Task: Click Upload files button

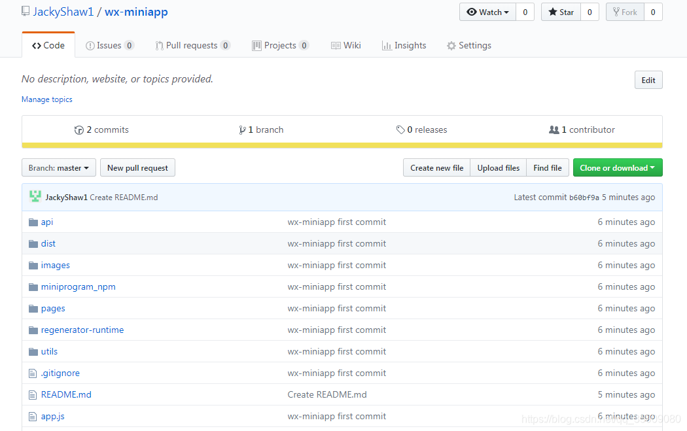Action: pyautogui.click(x=498, y=168)
